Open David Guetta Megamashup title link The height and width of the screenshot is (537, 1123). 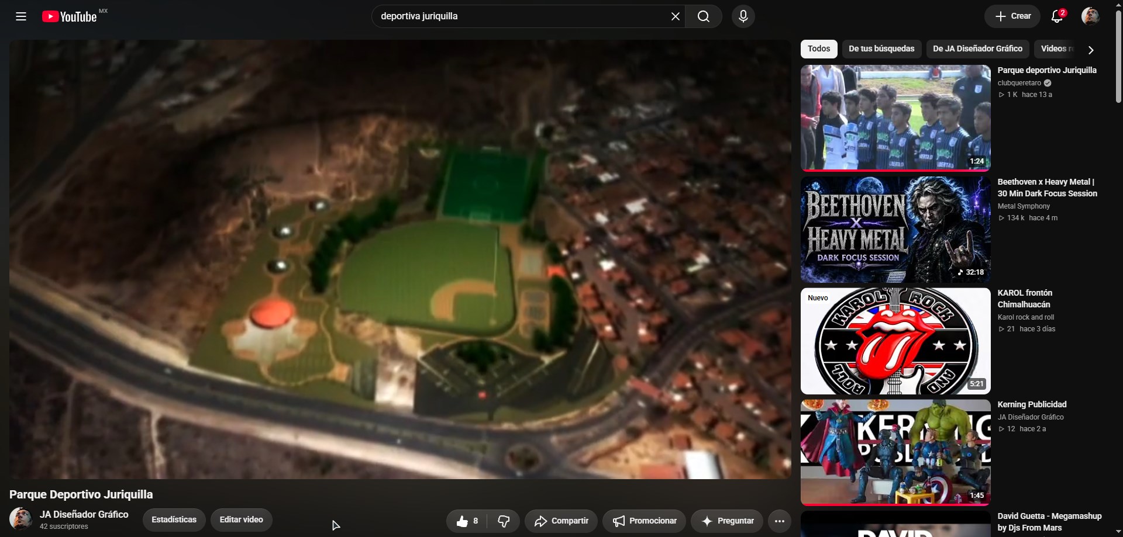1049,522
